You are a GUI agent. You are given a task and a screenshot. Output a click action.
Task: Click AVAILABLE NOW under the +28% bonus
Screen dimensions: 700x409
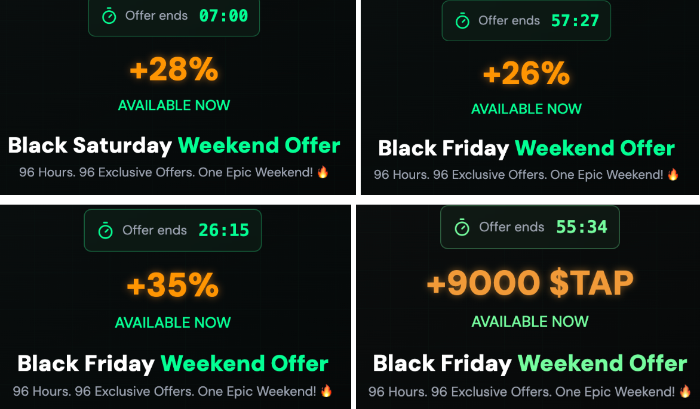coord(174,106)
